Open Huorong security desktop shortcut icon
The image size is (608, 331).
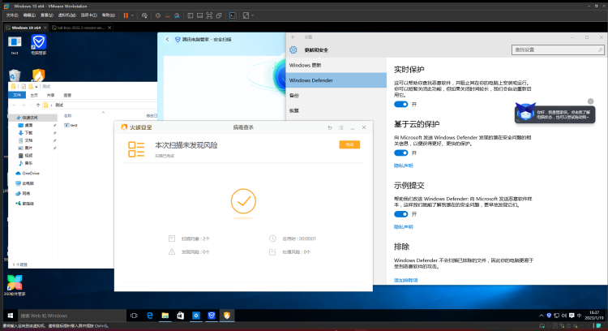38,75
